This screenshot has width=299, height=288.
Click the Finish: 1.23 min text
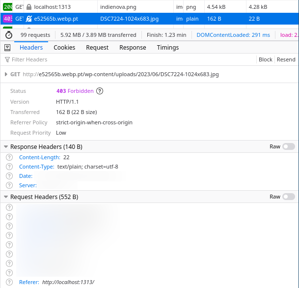click(166, 35)
